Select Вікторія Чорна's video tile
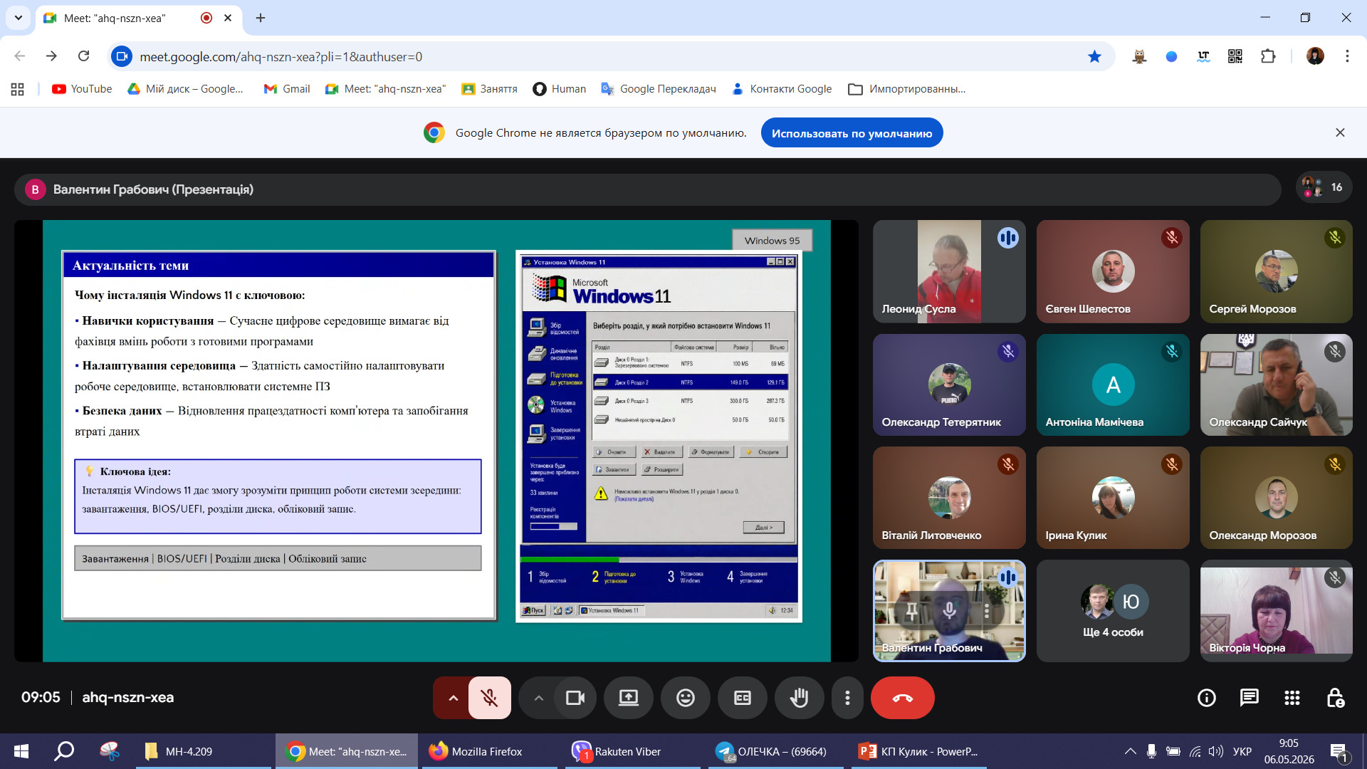Image resolution: width=1367 pixels, height=769 pixels. 1276,611
